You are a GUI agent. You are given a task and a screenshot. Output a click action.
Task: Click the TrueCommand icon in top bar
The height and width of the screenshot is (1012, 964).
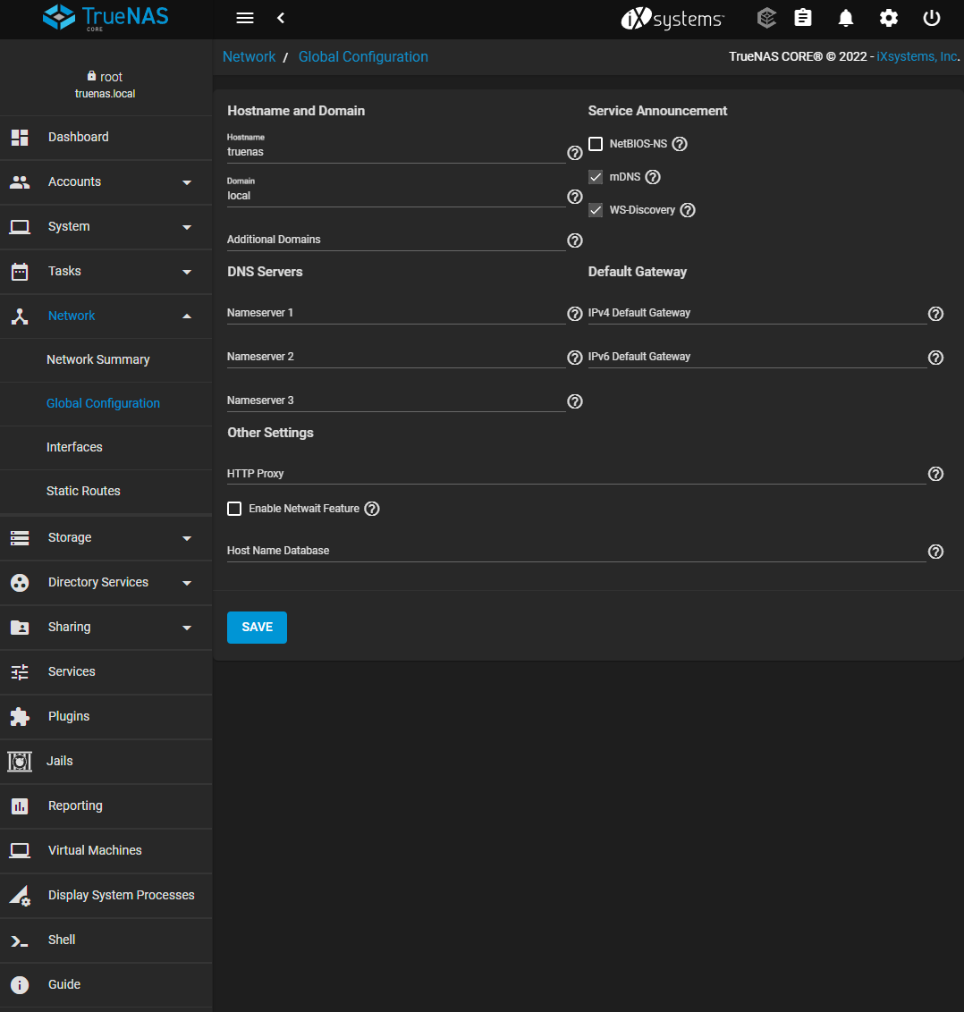pos(765,19)
